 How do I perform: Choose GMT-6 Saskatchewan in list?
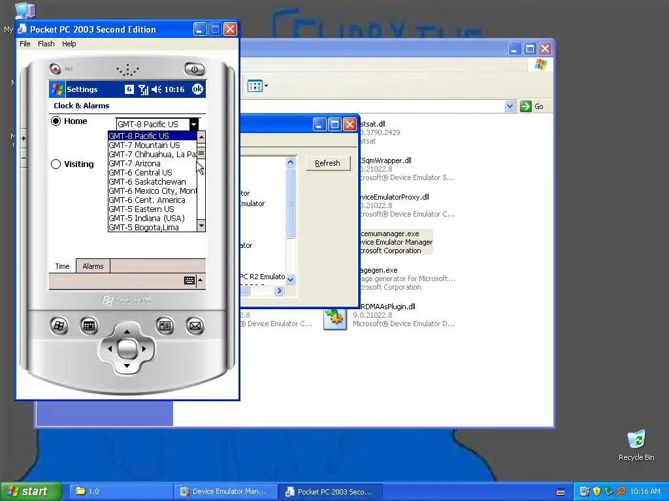(x=152, y=182)
